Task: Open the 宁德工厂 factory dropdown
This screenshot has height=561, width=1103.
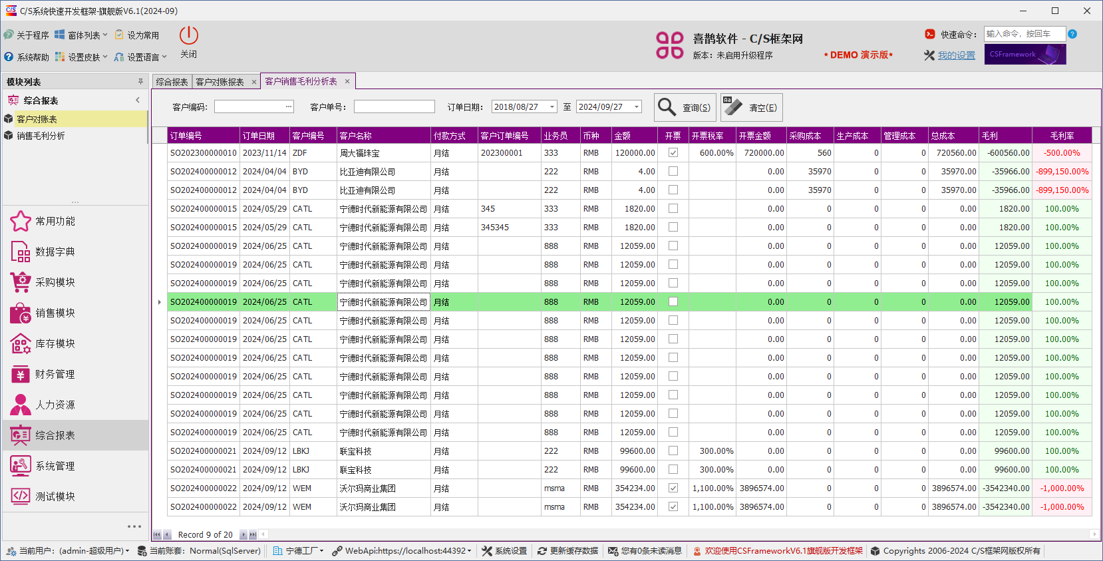Action: click(298, 551)
